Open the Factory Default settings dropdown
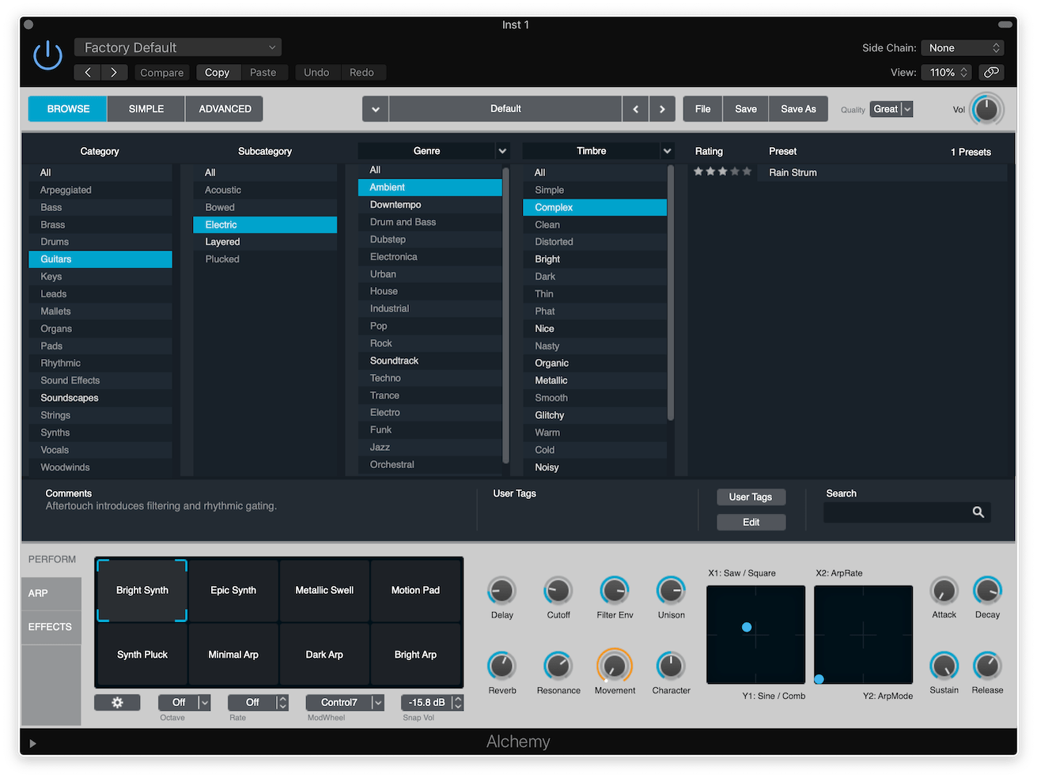This screenshot has width=1037, height=778. [178, 47]
